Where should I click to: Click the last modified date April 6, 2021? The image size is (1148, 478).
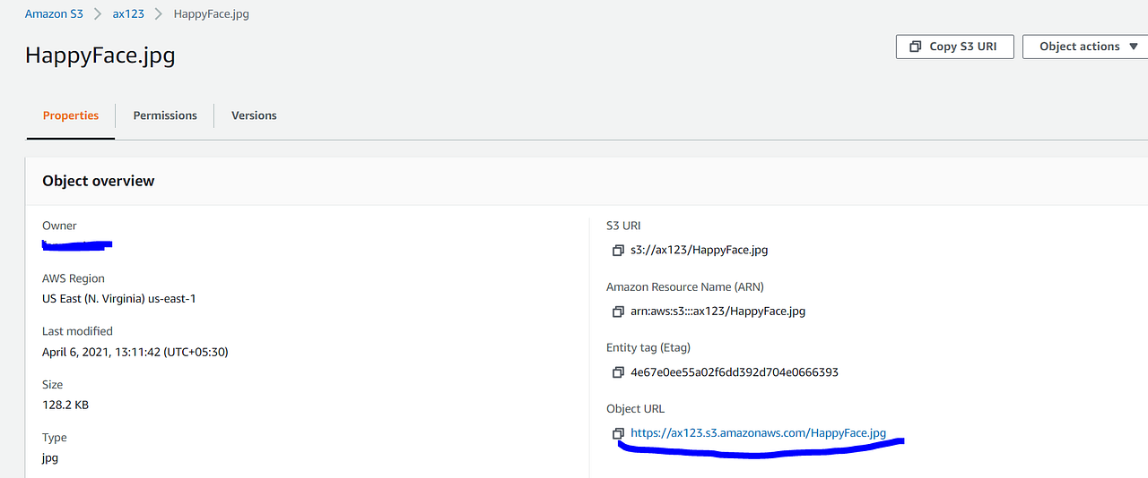(135, 352)
